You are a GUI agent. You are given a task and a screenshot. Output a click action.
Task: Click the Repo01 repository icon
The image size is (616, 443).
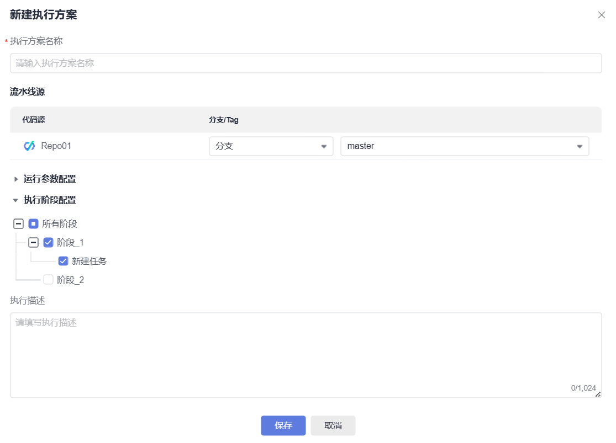tap(29, 146)
